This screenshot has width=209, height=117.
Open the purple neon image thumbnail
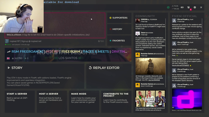point(187,99)
